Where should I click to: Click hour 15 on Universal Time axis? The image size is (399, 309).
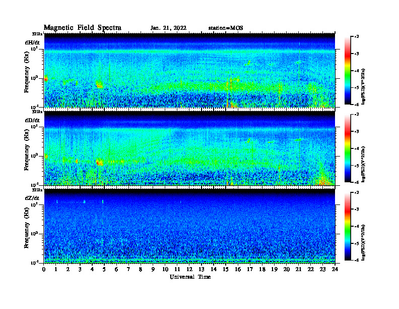pyautogui.click(x=226, y=270)
